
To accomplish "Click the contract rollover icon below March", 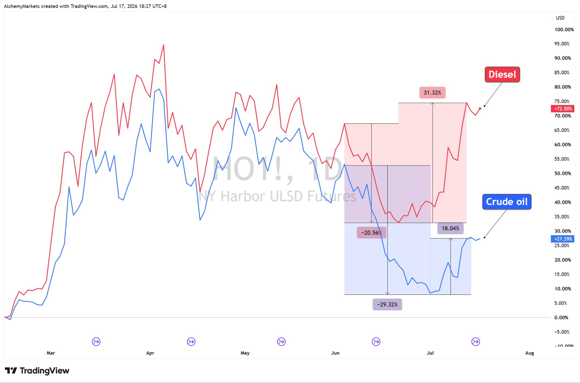I will pos(96,342).
